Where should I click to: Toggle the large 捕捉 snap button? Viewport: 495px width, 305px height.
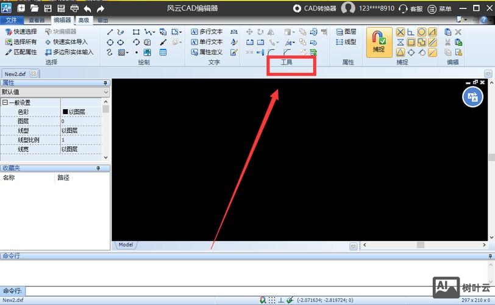379,42
